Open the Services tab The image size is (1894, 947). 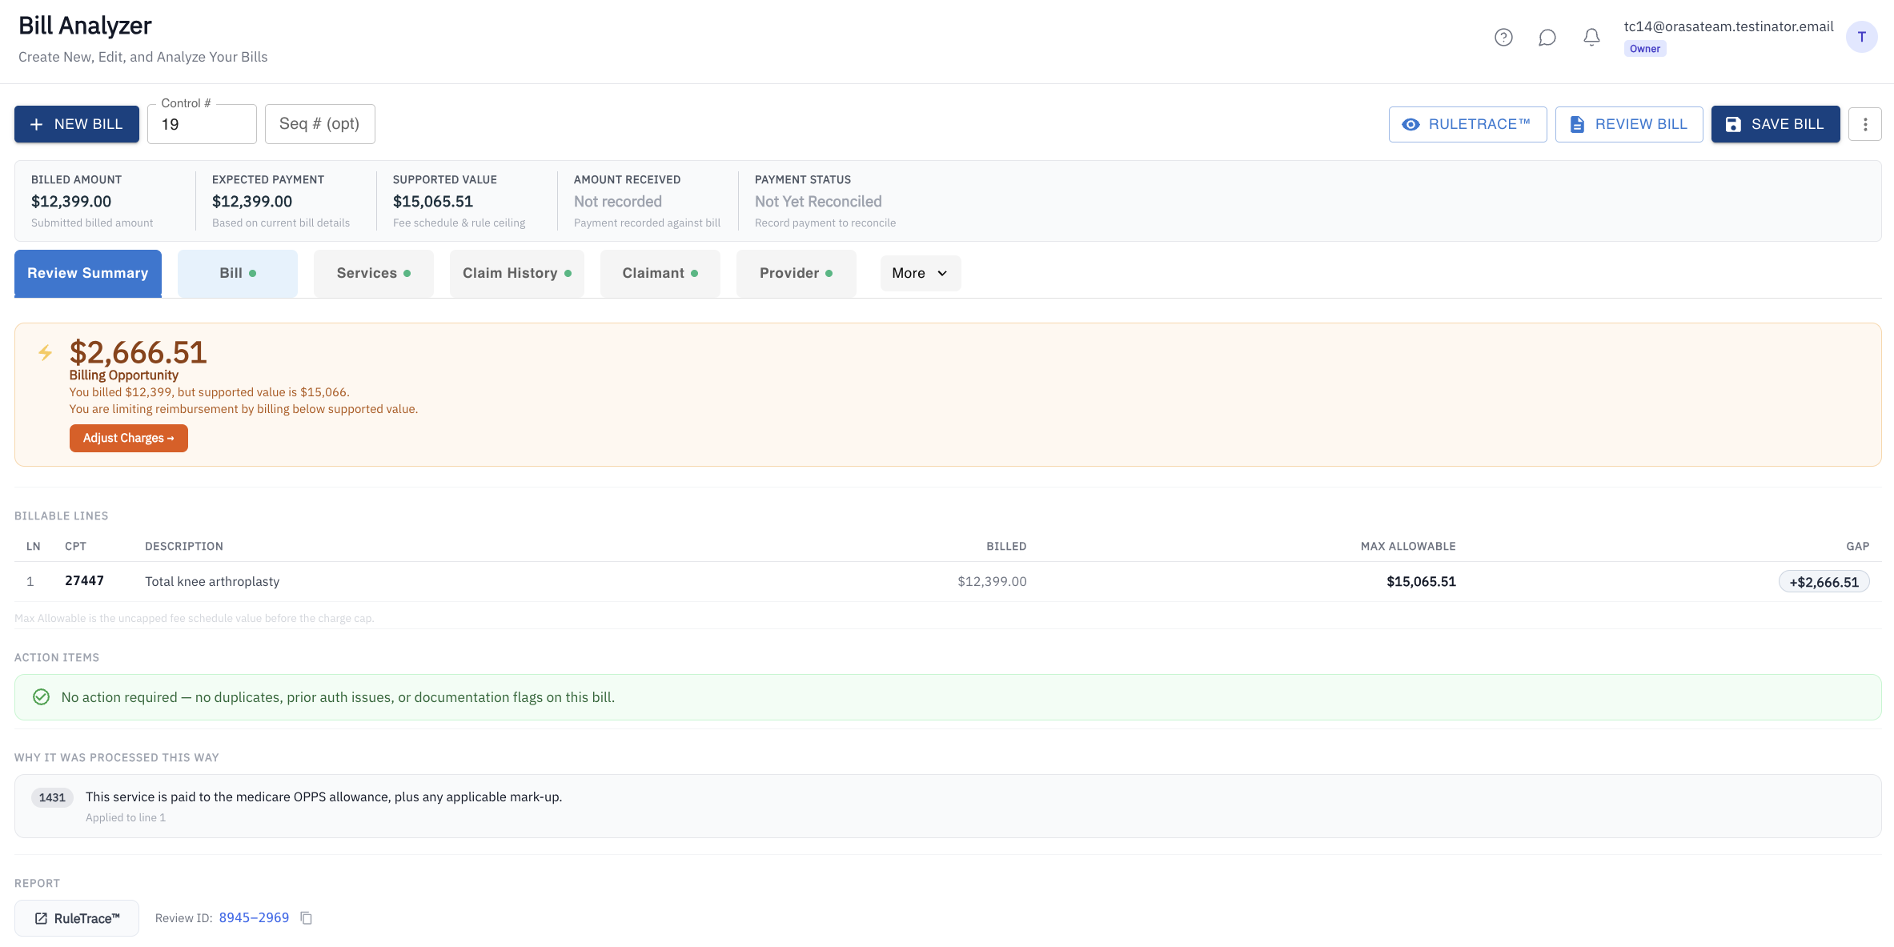(x=374, y=273)
